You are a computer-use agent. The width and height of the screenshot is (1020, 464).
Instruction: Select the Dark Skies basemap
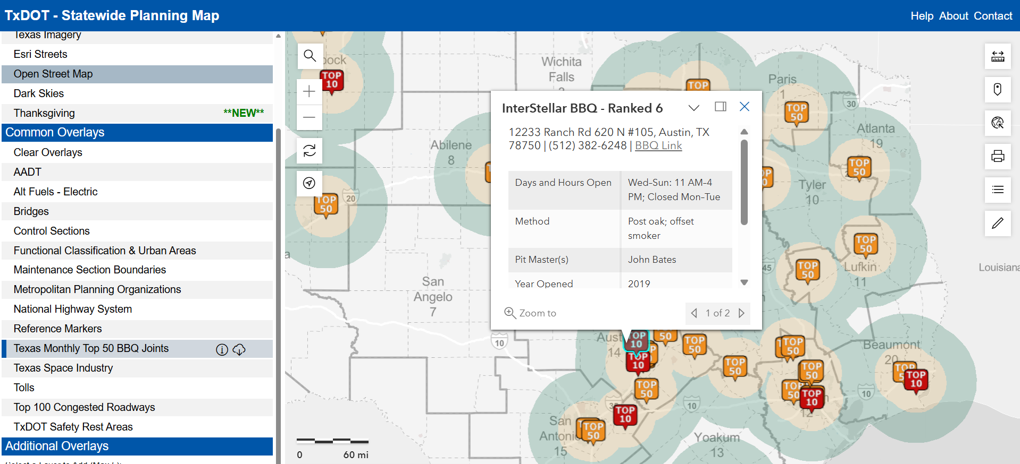(x=39, y=93)
